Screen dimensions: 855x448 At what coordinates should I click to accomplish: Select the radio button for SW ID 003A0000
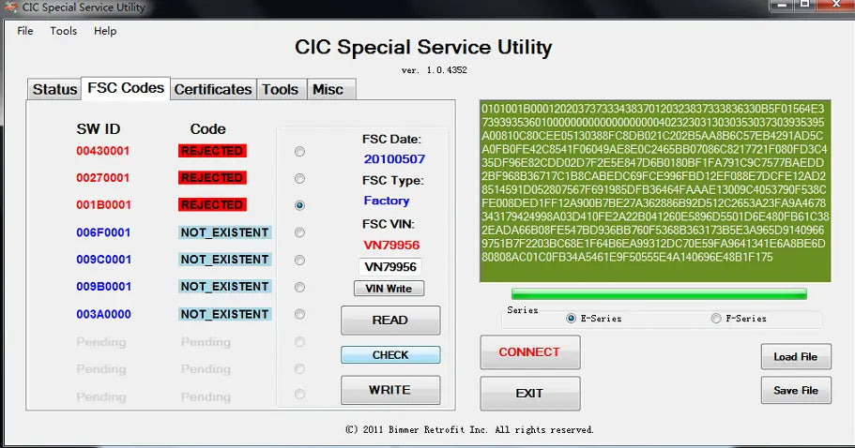[x=299, y=314]
